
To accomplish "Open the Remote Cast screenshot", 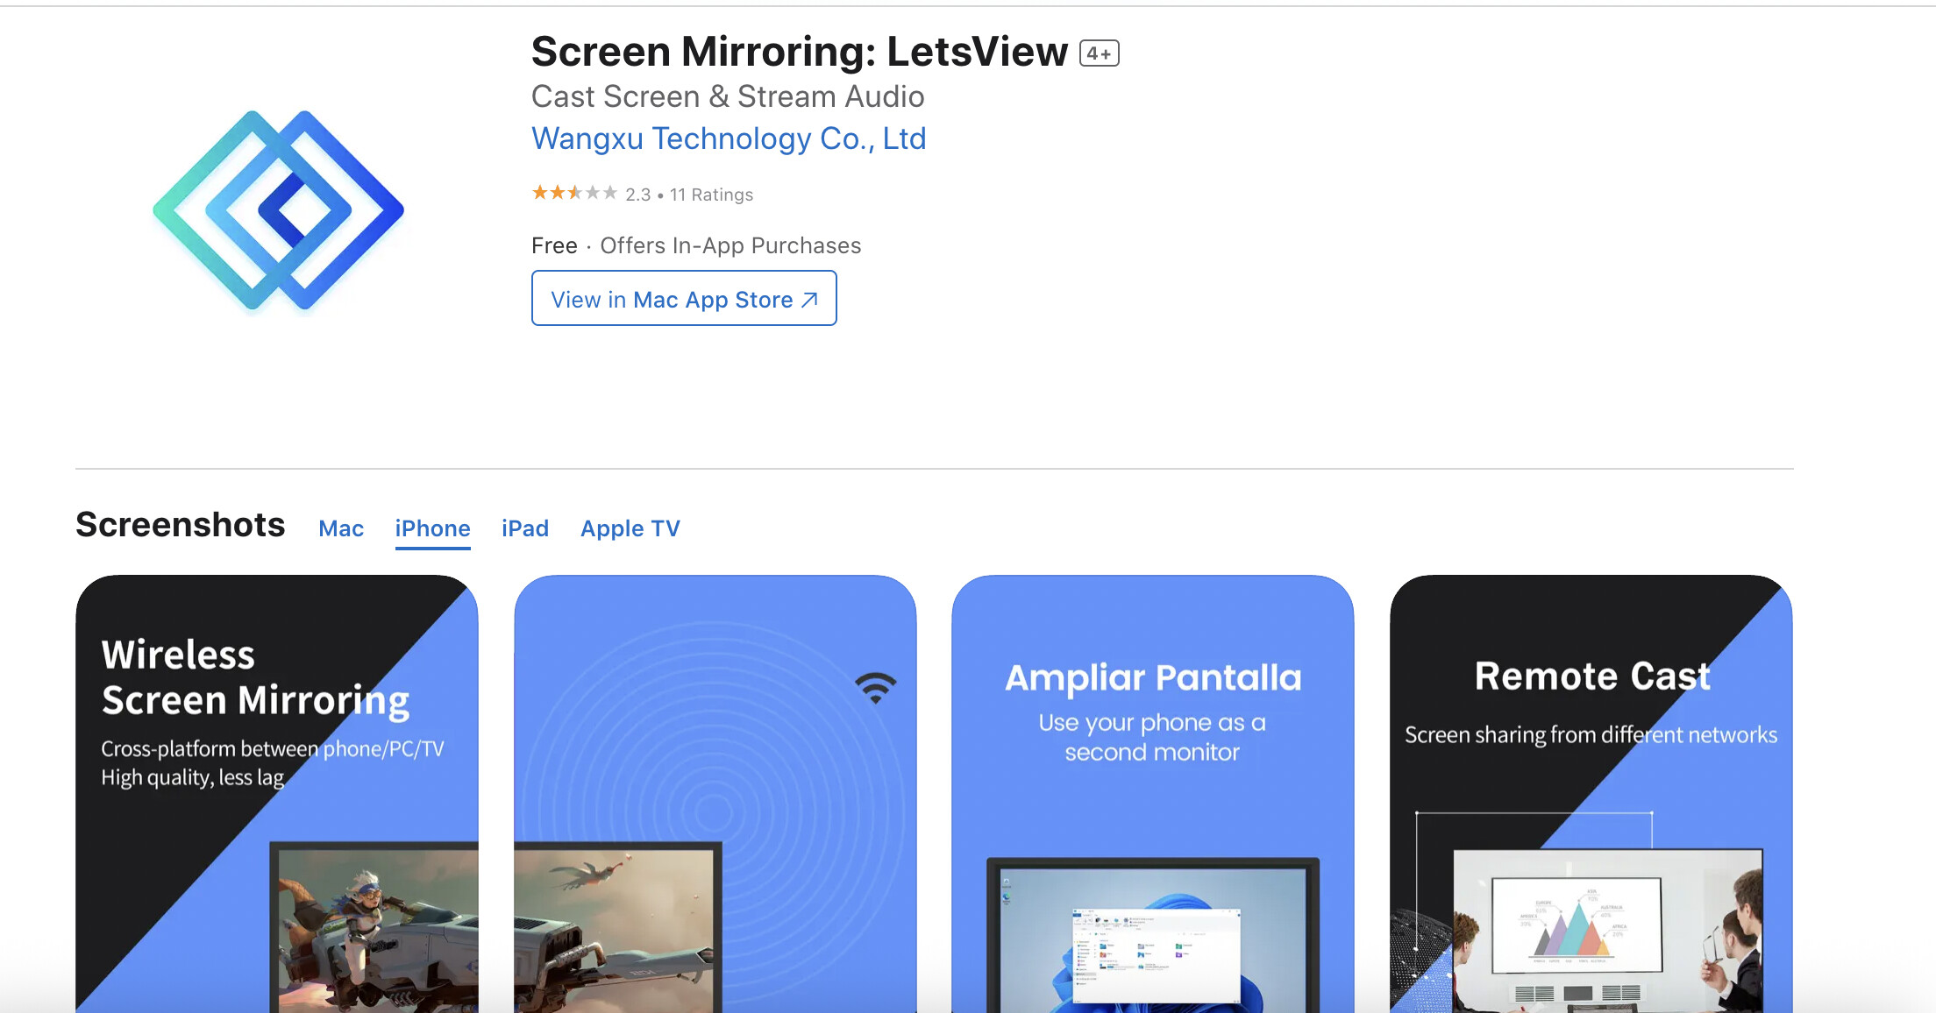I will [1591, 794].
